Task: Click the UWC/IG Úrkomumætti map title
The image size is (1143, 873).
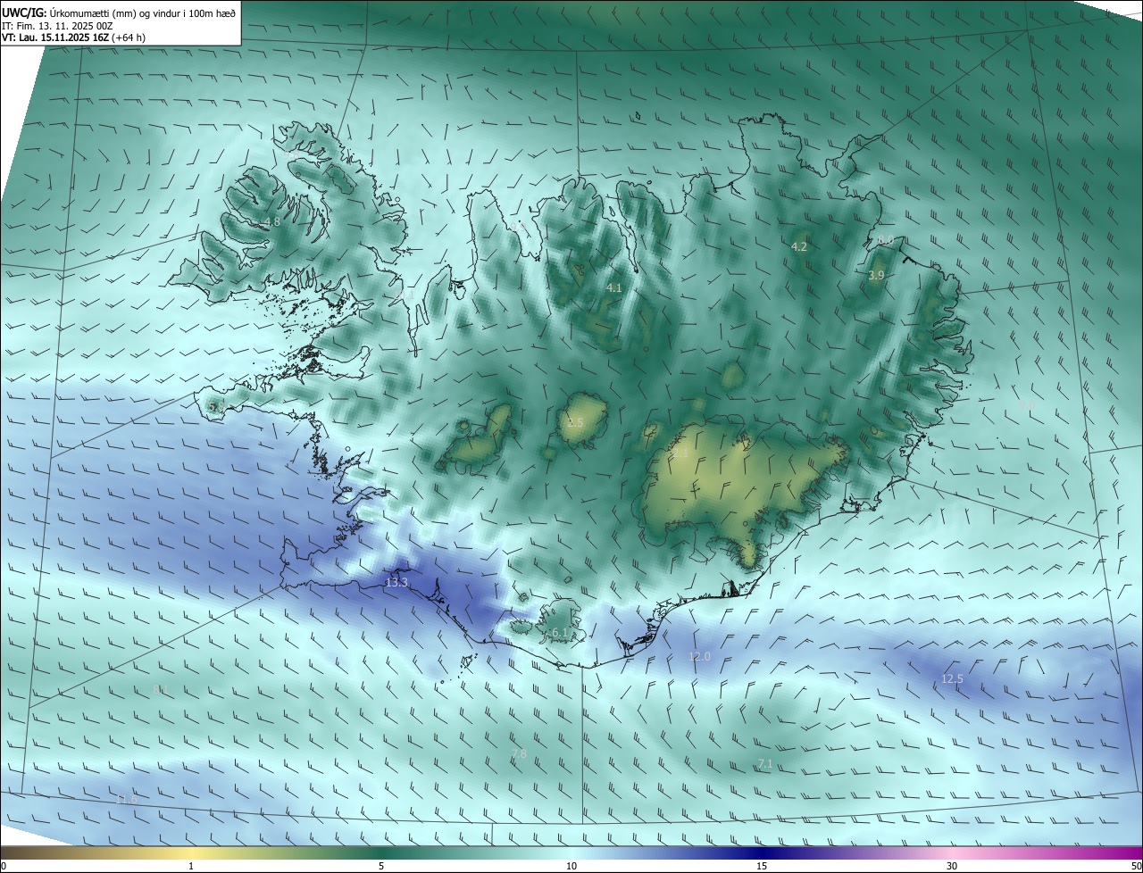Action: [x=120, y=12]
